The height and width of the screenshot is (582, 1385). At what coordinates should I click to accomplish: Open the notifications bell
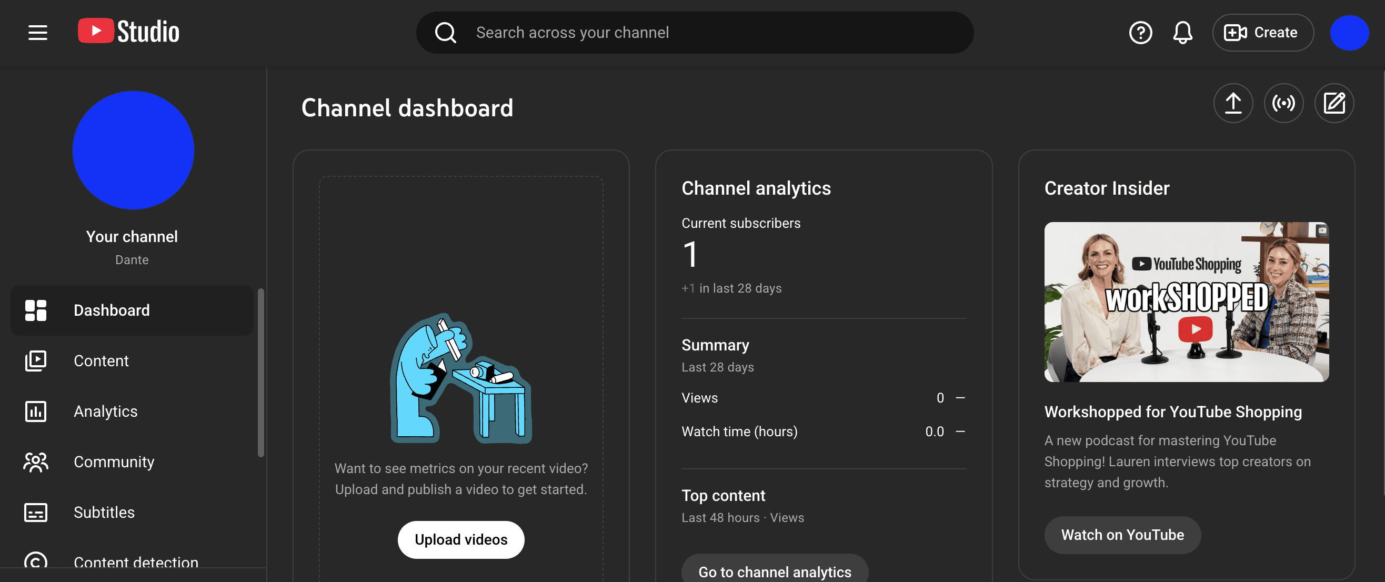[1182, 32]
